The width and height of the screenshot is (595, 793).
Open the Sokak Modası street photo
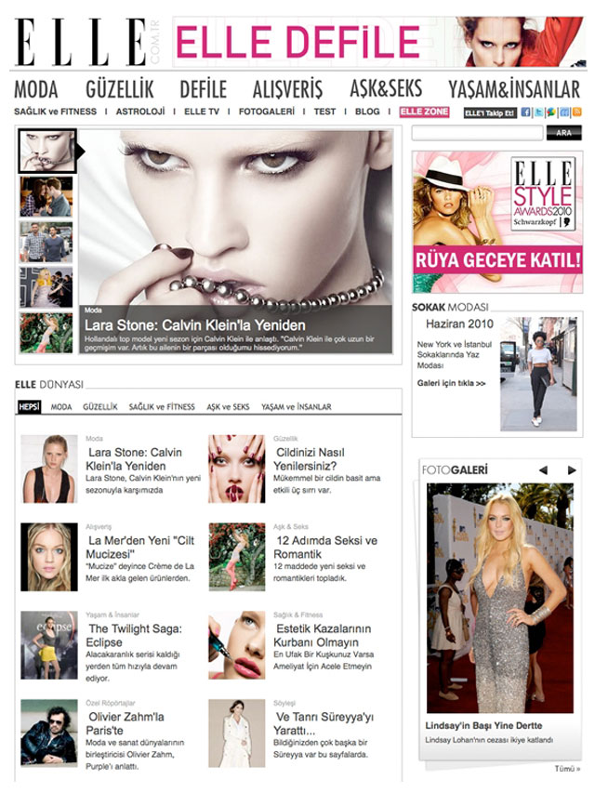coord(538,374)
